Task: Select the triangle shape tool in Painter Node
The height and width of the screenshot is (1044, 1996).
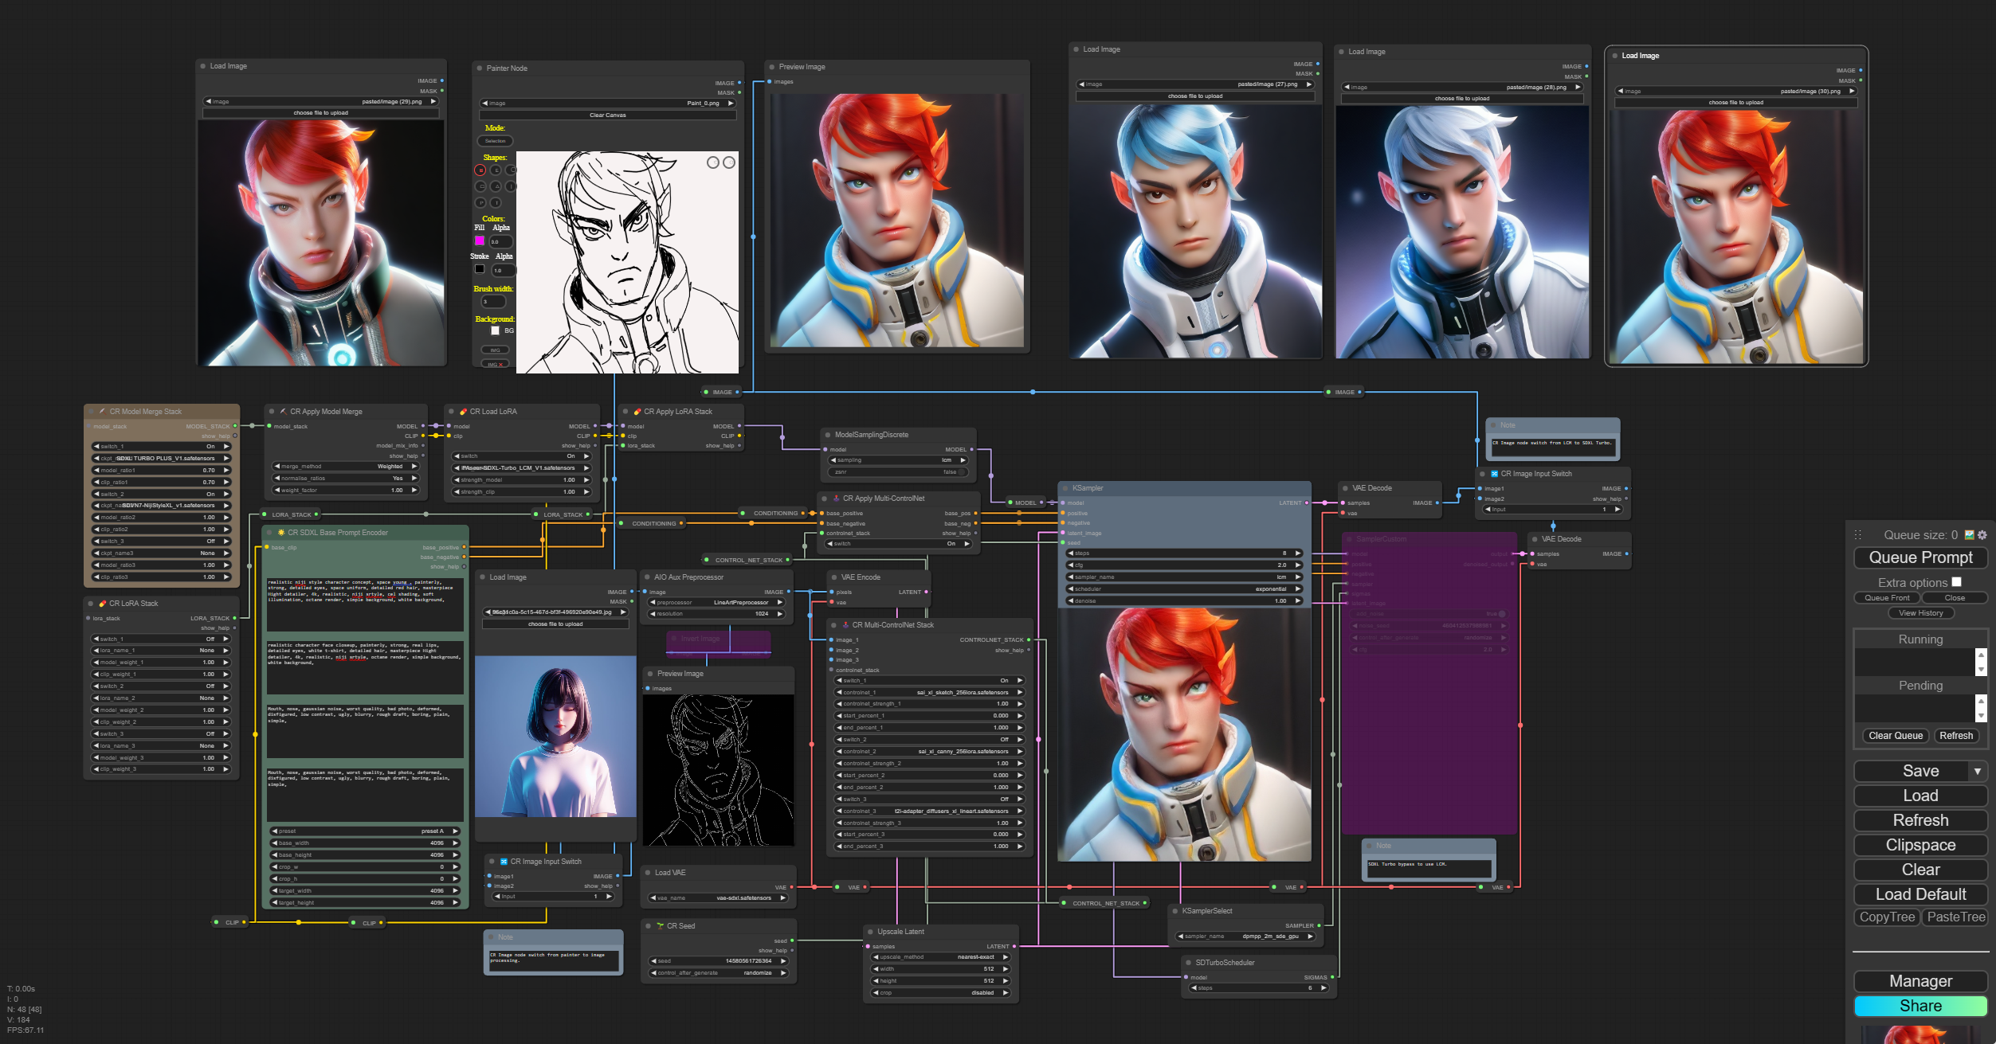Action: [x=496, y=186]
